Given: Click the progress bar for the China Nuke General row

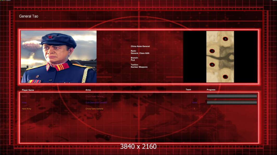Looking at the screenshot, I should tap(232, 96).
